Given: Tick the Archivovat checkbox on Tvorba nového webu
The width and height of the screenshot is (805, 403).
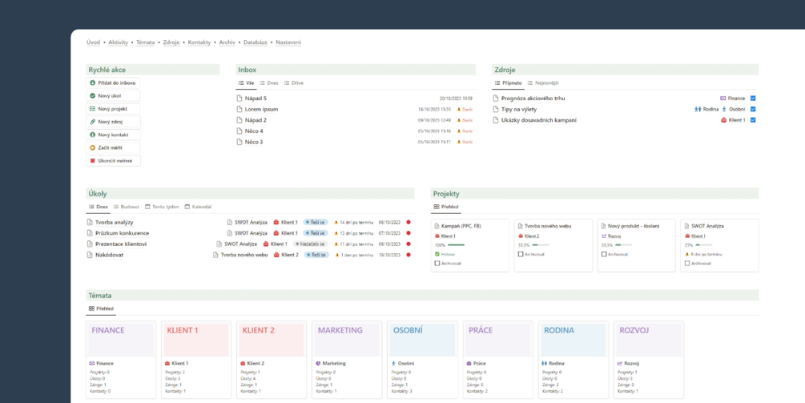Looking at the screenshot, I should 521,254.
